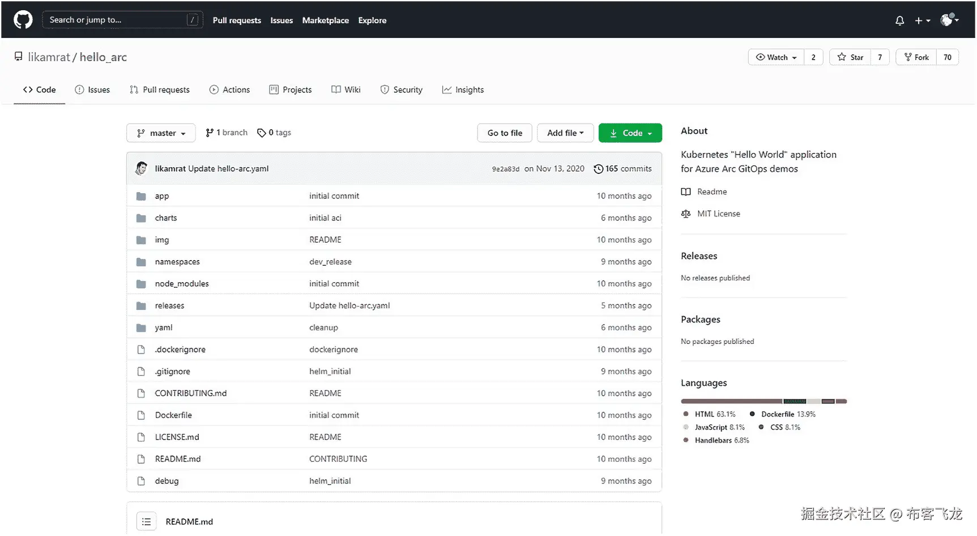This screenshot has height=536, width=977.
Task: Click the releases folder icon
Action: (x=141, y=306)
